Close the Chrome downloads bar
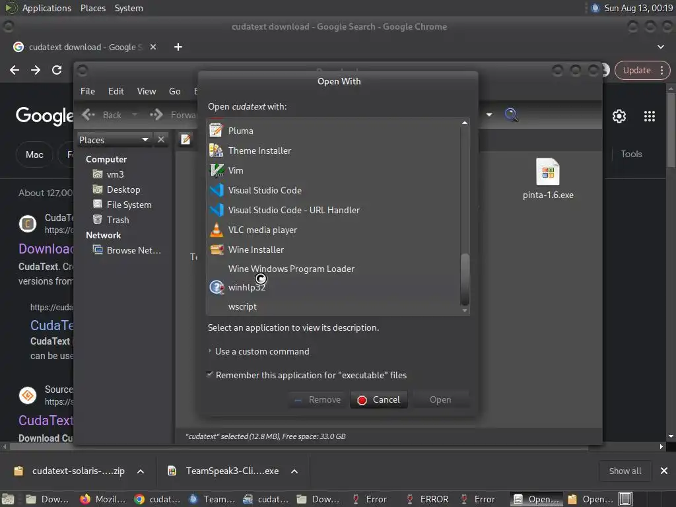The height and width of the screenshot is (507, 676). tap(664, 471)
